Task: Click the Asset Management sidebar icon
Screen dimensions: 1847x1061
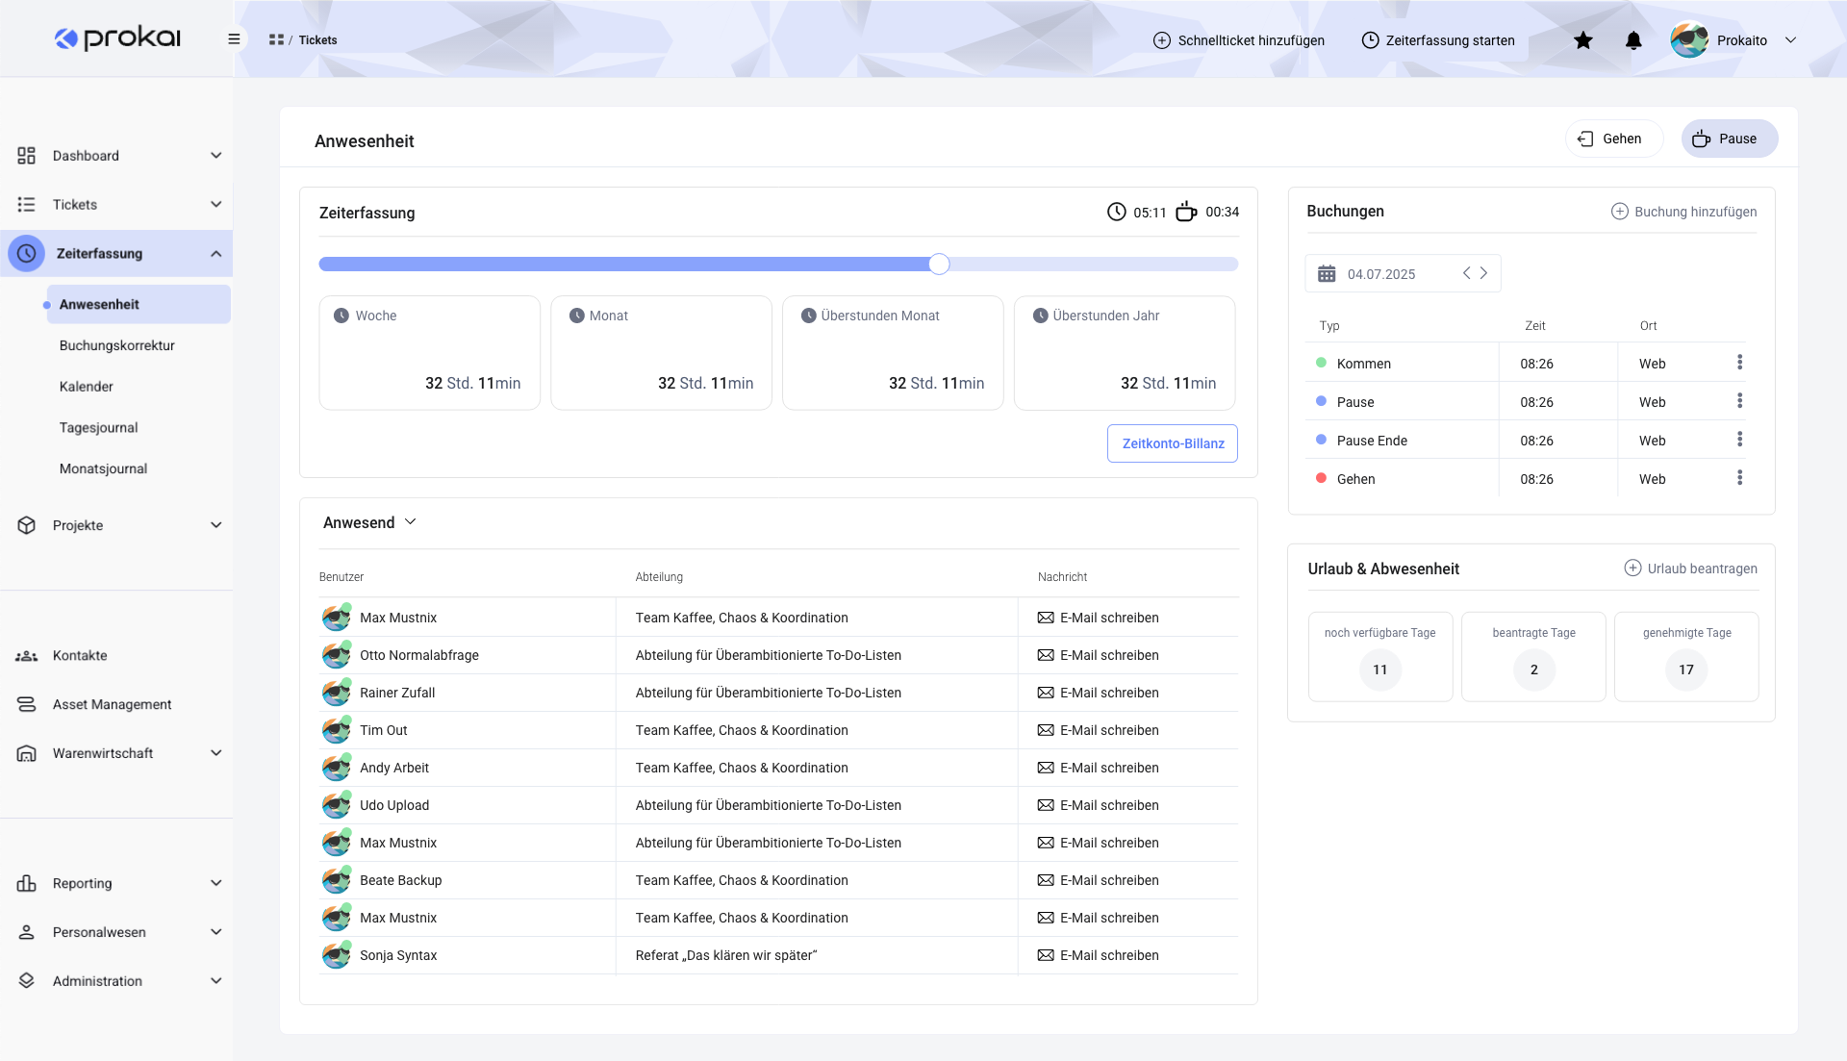Action: 26,704
